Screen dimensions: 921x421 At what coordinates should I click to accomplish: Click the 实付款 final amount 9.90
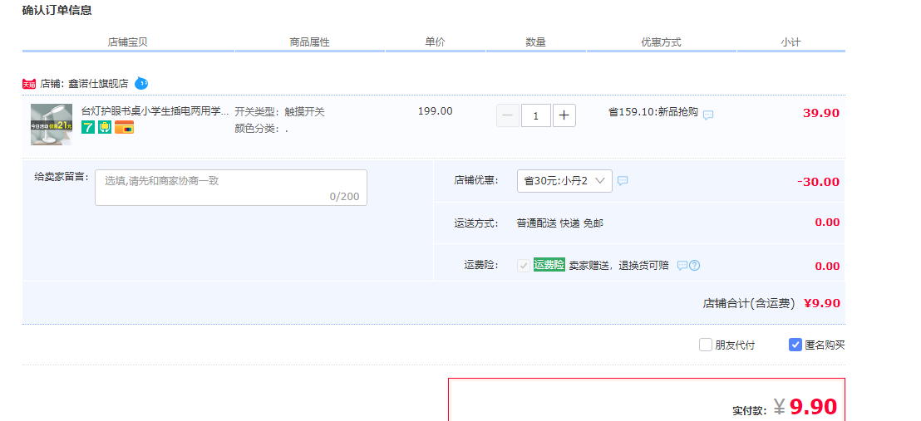click(813, 406)
